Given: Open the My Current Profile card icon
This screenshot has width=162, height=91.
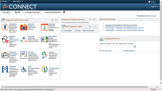Looking at the screenshot, I should (x=45, y=39).
